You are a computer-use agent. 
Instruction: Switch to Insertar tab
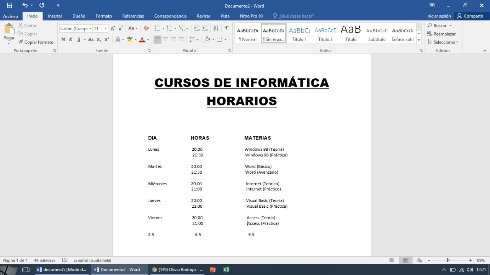(x=55, y=16)
